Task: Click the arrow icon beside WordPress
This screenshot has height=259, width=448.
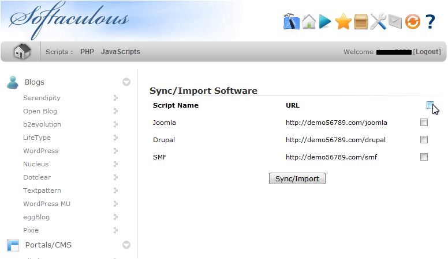Action: coord(115,151)
